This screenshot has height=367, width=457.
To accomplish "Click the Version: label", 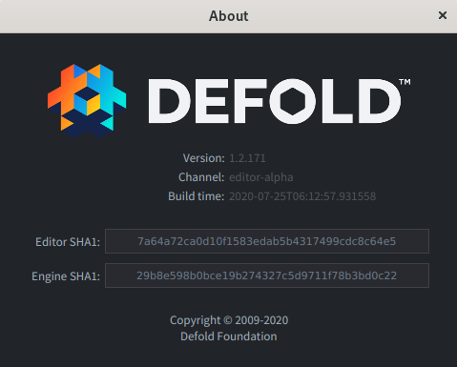I will [203, 158].
